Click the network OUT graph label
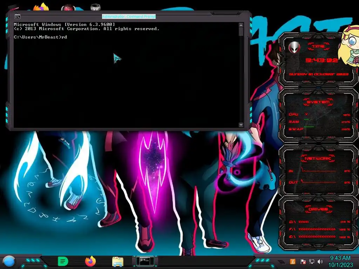Viewport: 359px width, 269px height. tap(293, 182)
